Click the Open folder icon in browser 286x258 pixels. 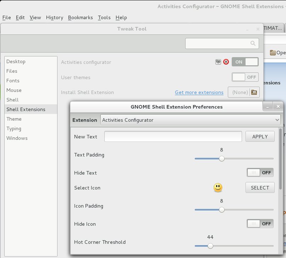(273, 53)
